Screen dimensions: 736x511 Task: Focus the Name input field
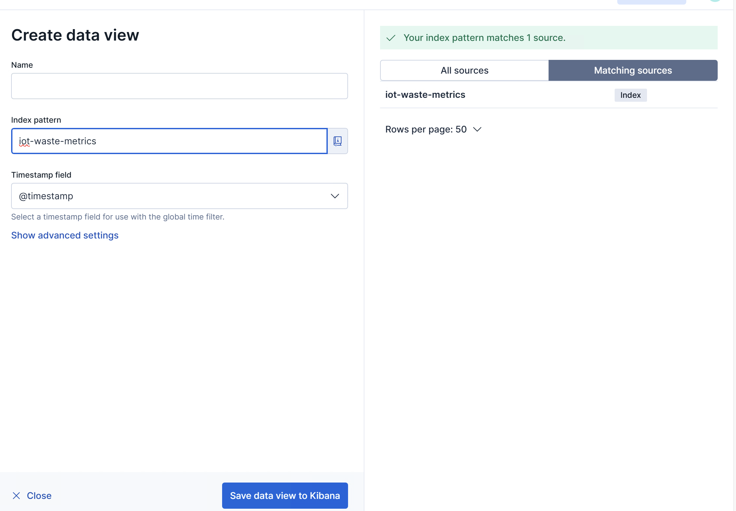point(179,86)
